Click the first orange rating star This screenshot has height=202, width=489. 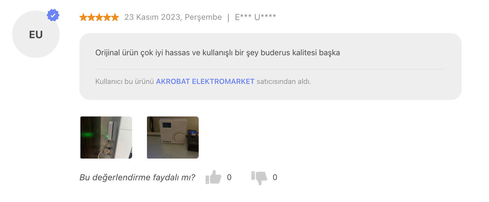click(x=83, y=17)
